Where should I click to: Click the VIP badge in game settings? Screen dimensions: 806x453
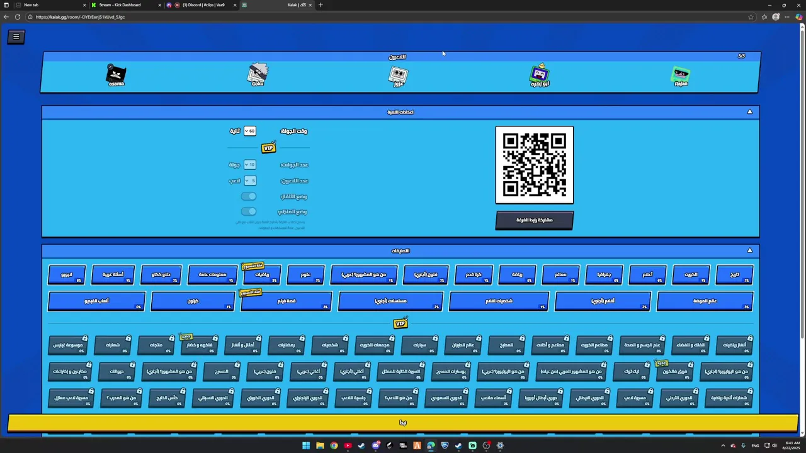268,148
